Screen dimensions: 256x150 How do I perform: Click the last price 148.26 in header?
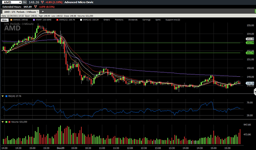[34, 2]
